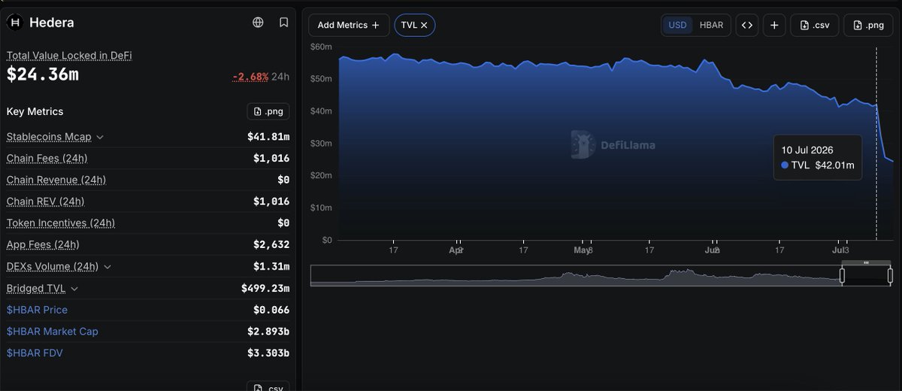Open the Add Metrics menu
Viewport: 902px width, 391px height.
349,25
